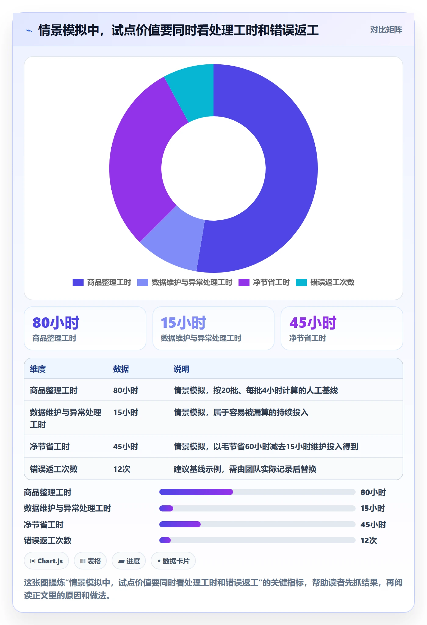Click the 数据卡片 tag chip
The image size is (427, 625).
(173, 561)
